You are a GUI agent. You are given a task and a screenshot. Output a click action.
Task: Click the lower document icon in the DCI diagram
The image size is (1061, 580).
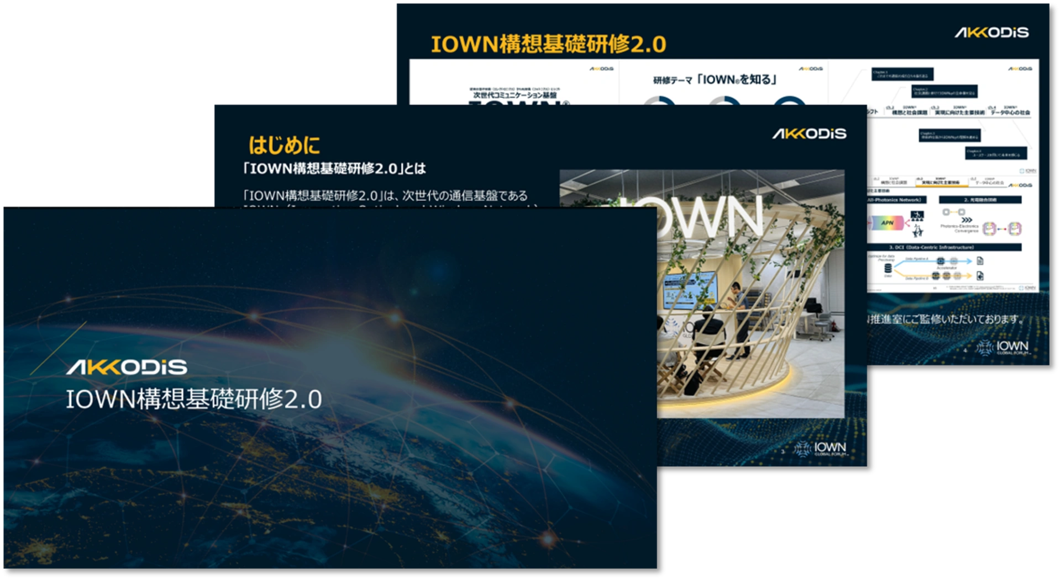pos(980,275)
